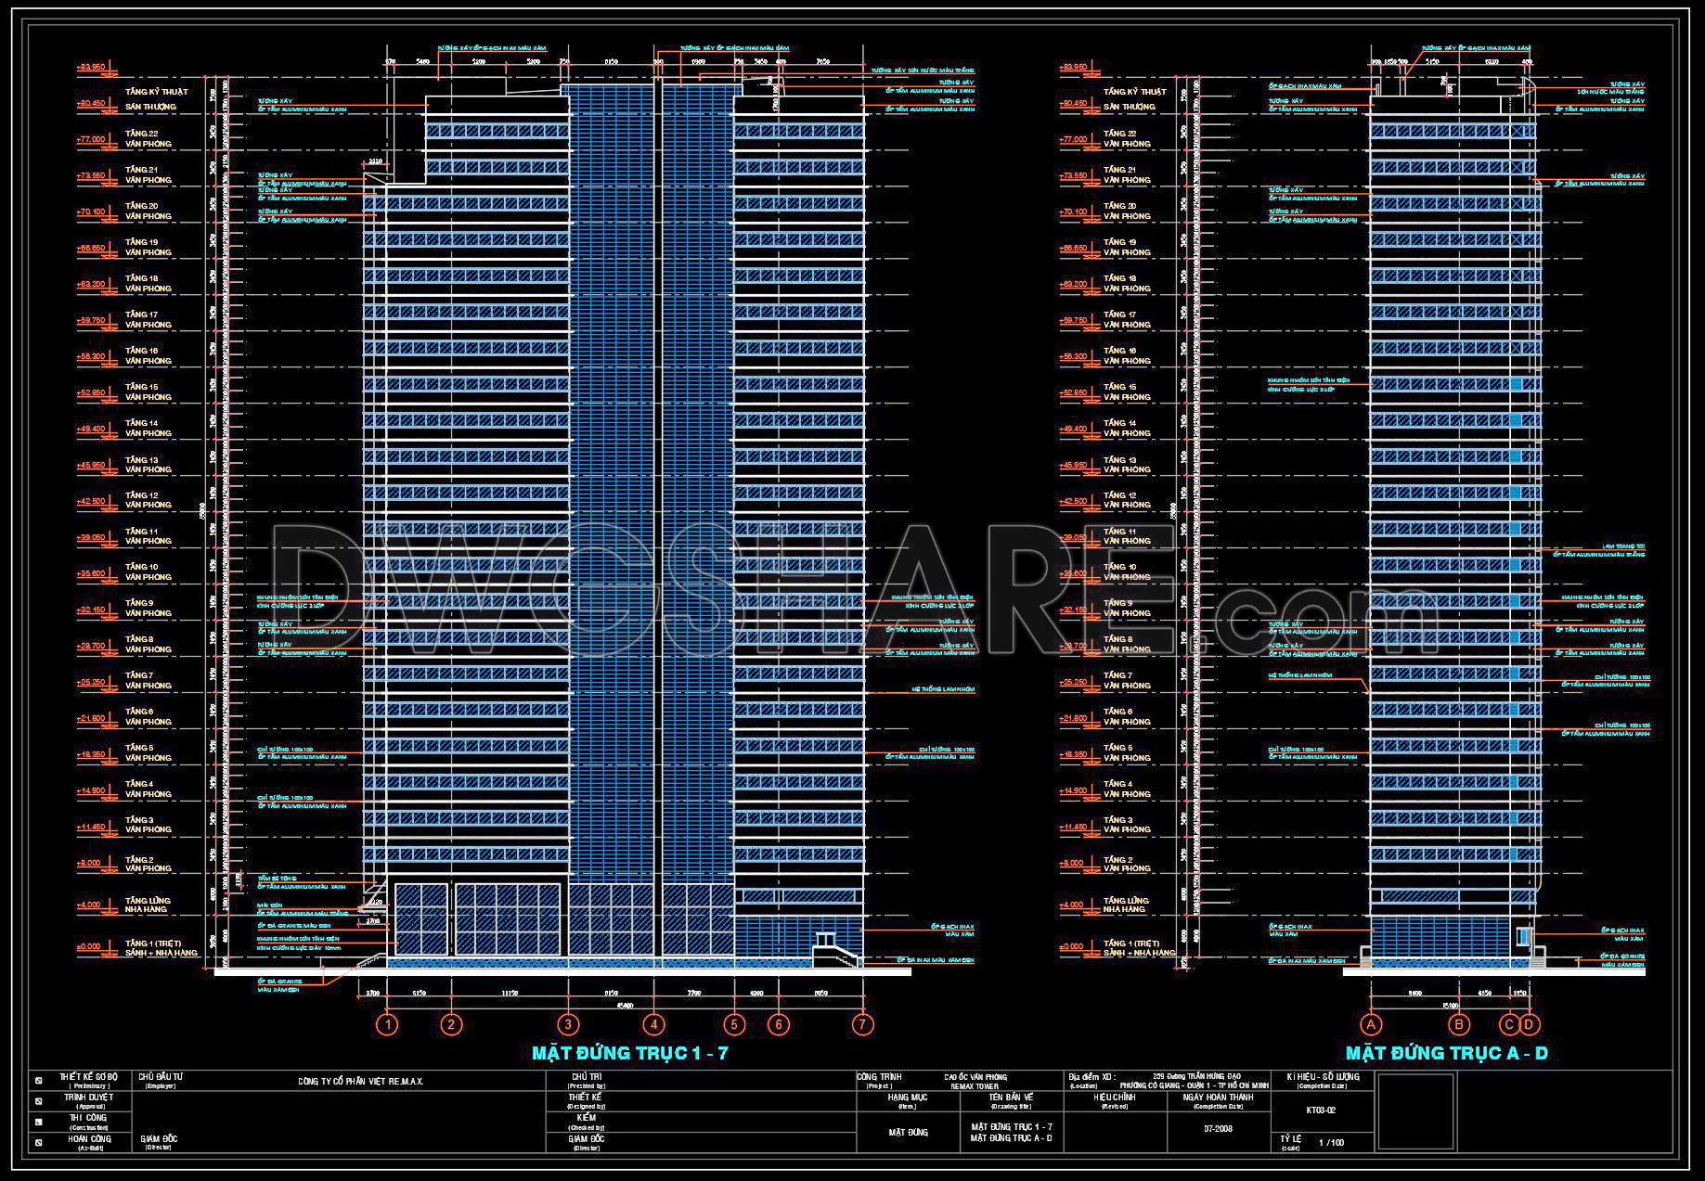This screenshot has width=1705, height=1181.
Task: Click the MẶT ĐỨNG TRỤC 1 - 7 title
Action: click(629, 1053)
